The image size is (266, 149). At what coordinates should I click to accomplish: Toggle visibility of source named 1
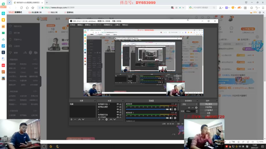(x=118, y=112)
